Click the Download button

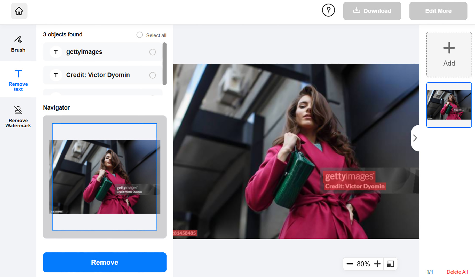click(372, 11)
